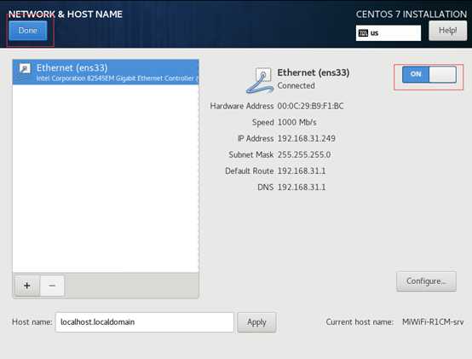The image size is (472, 359).
Task: Click the NETWORK & HOST NAME heading
Action: 66,14
